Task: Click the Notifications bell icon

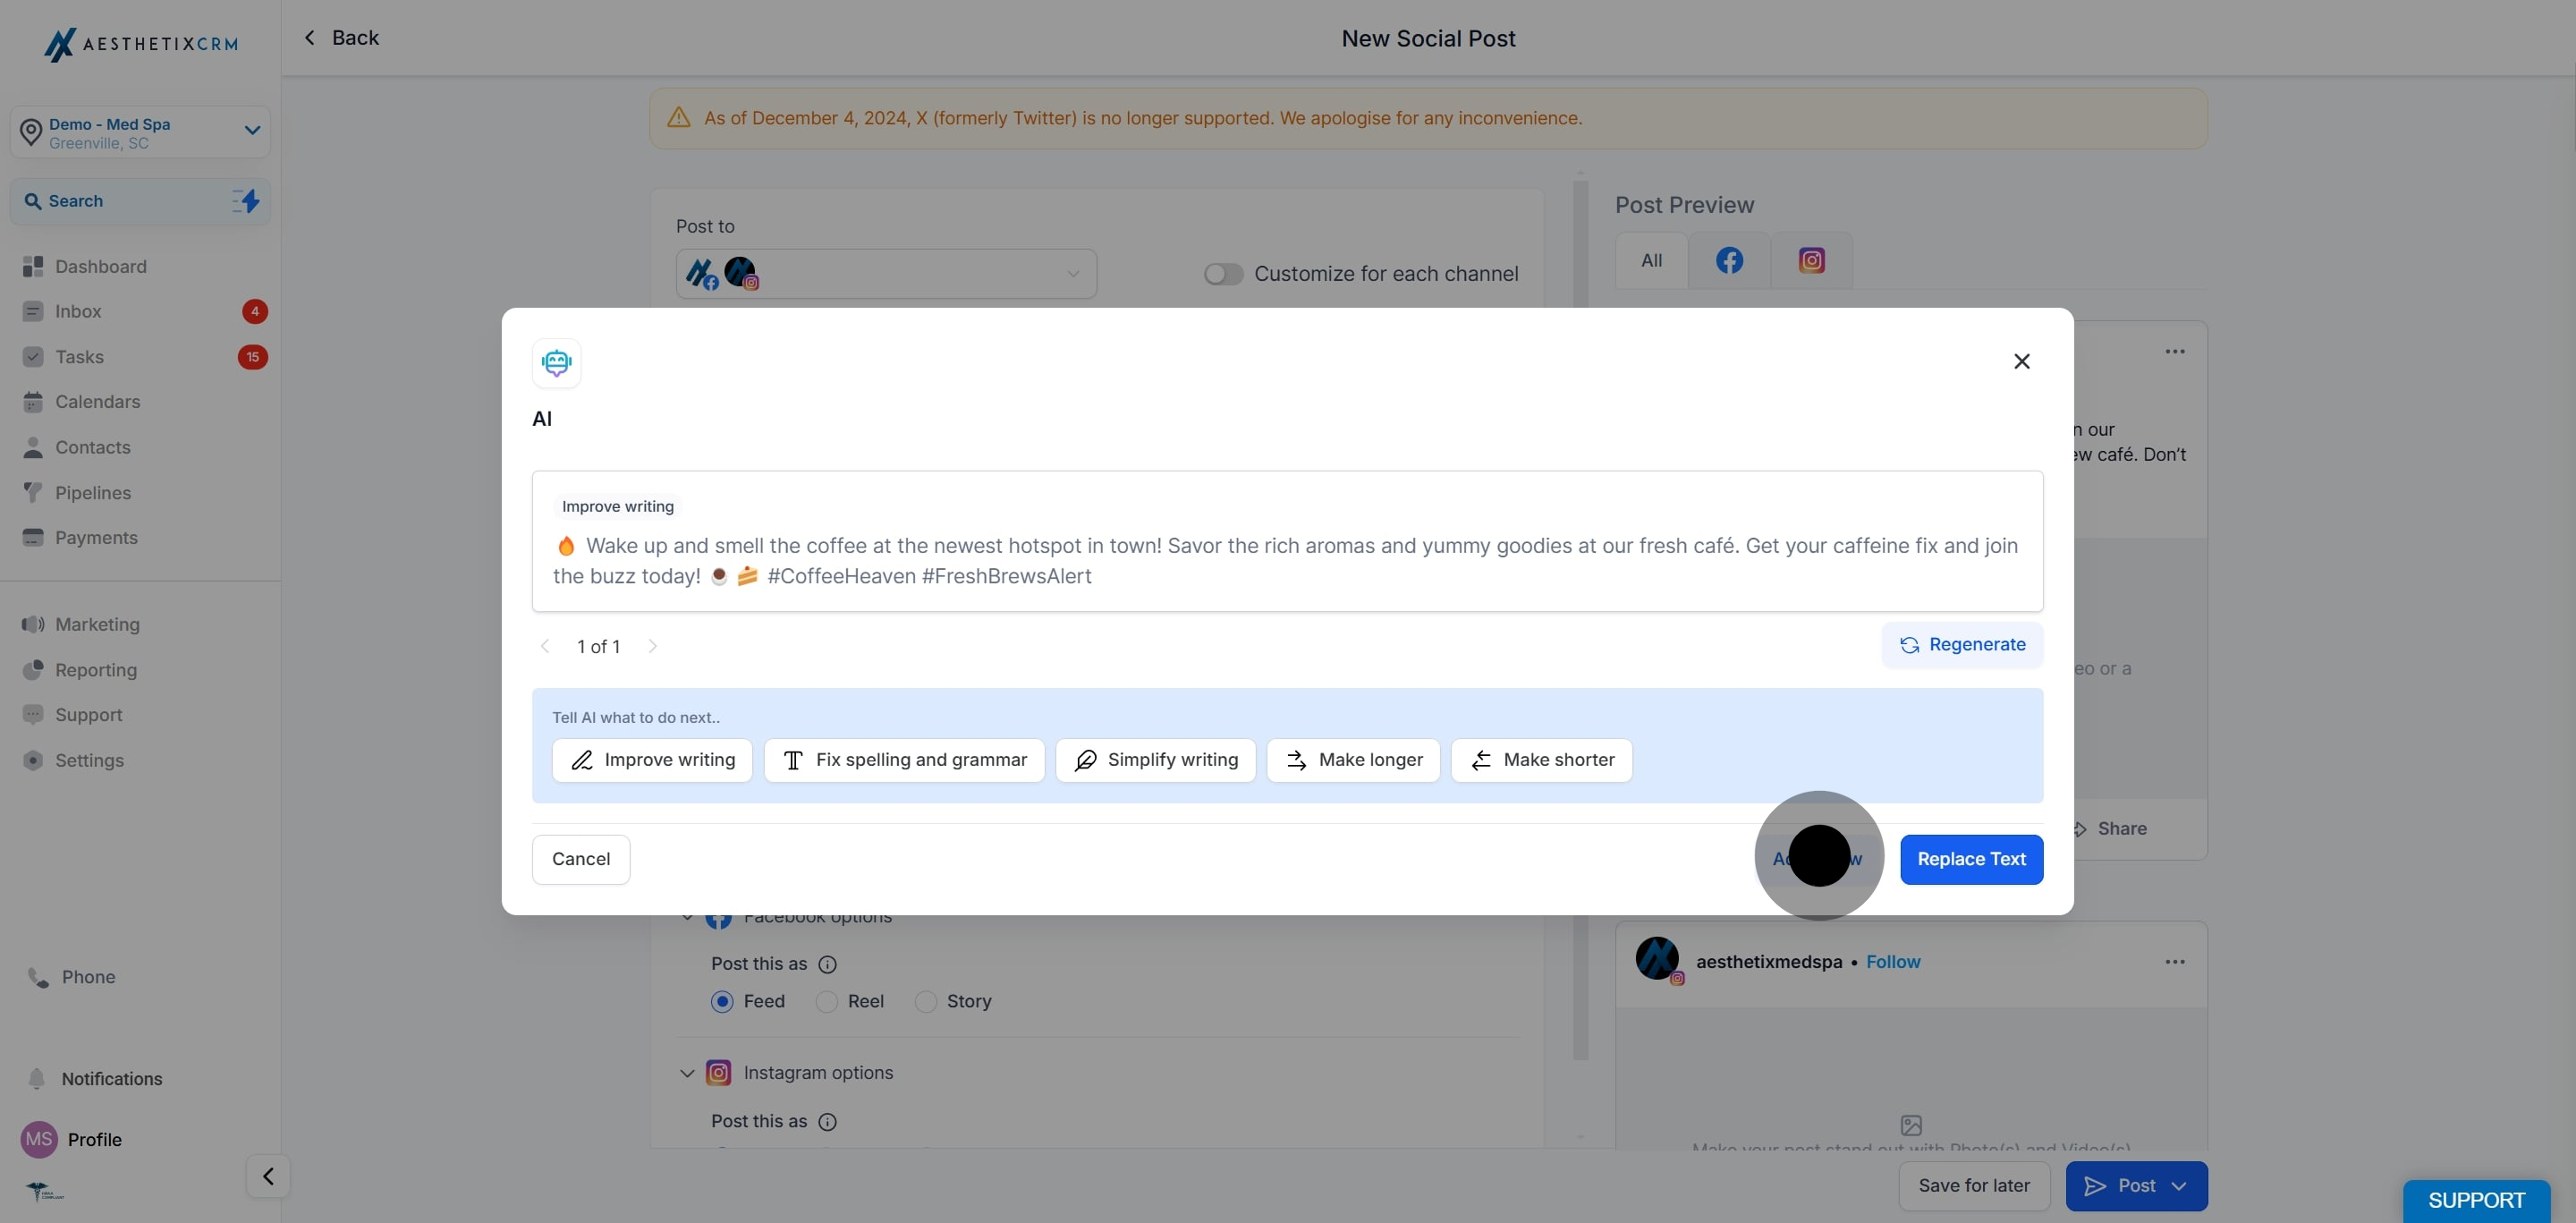Action: [x=36, y=1078]
